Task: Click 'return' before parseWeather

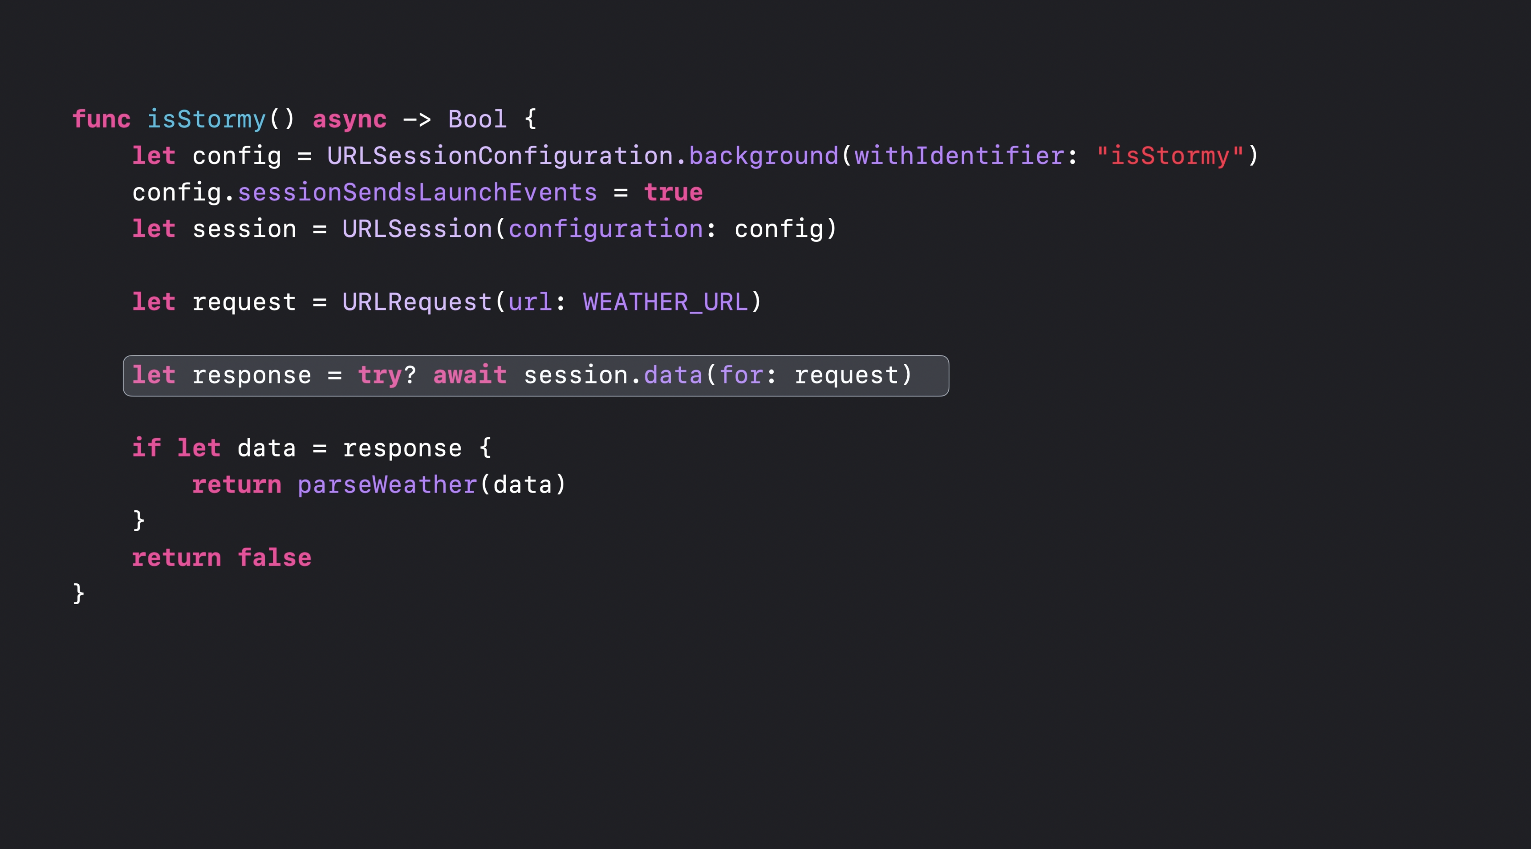Action: click(x=236, y=485)
